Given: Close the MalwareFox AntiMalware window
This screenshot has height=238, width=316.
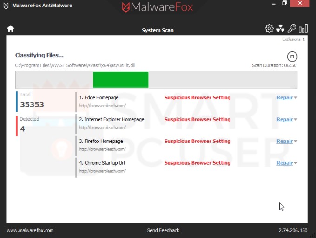Looking at the screenshot, I should 300,3.
